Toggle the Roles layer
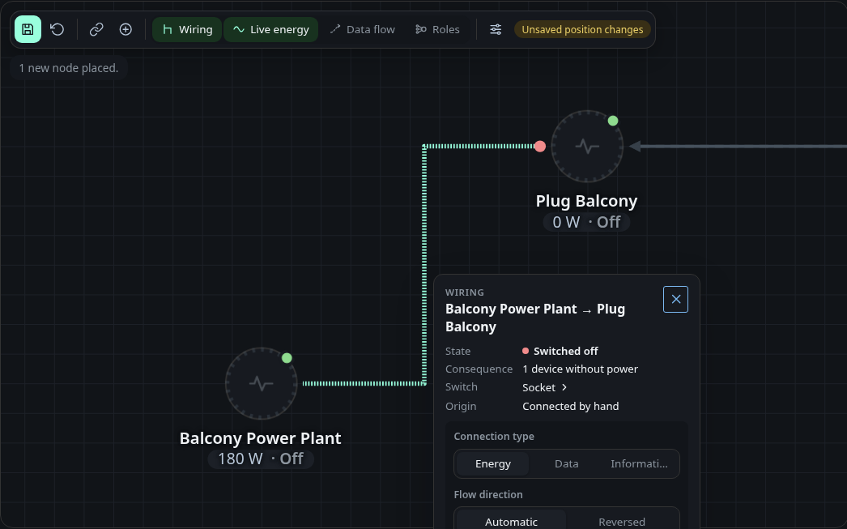This screenshot has width=847, height=529. (437, 29)
